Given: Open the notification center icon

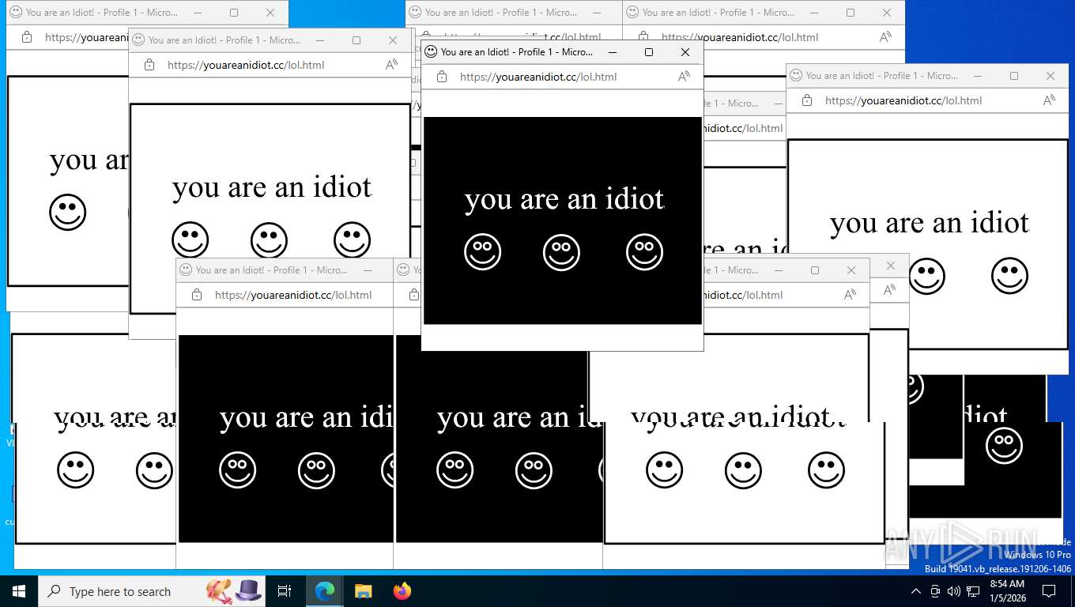Looking at the screenshot, I should (x=1049, y=591).
